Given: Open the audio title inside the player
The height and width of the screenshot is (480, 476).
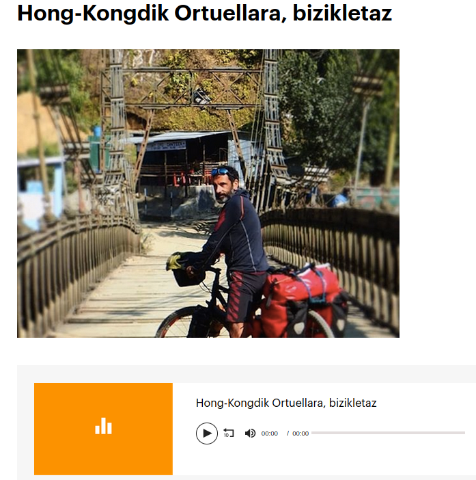Looking at the screenshot, I should tap(286, 403).
